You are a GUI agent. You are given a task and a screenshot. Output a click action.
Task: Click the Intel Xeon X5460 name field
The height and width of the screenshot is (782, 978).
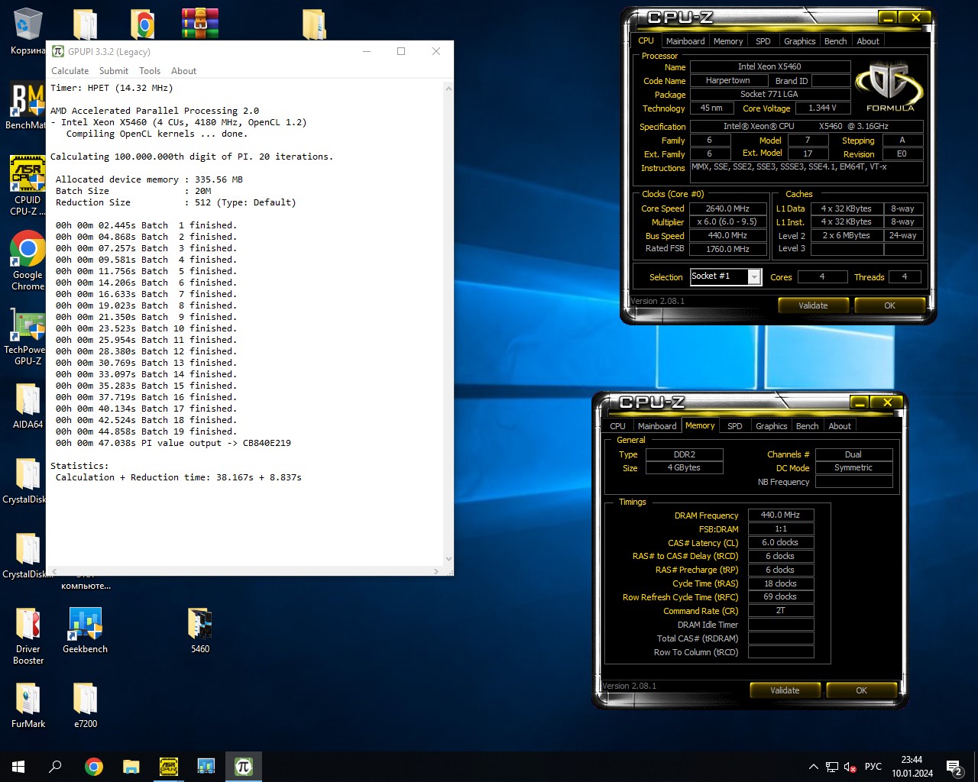769,66
